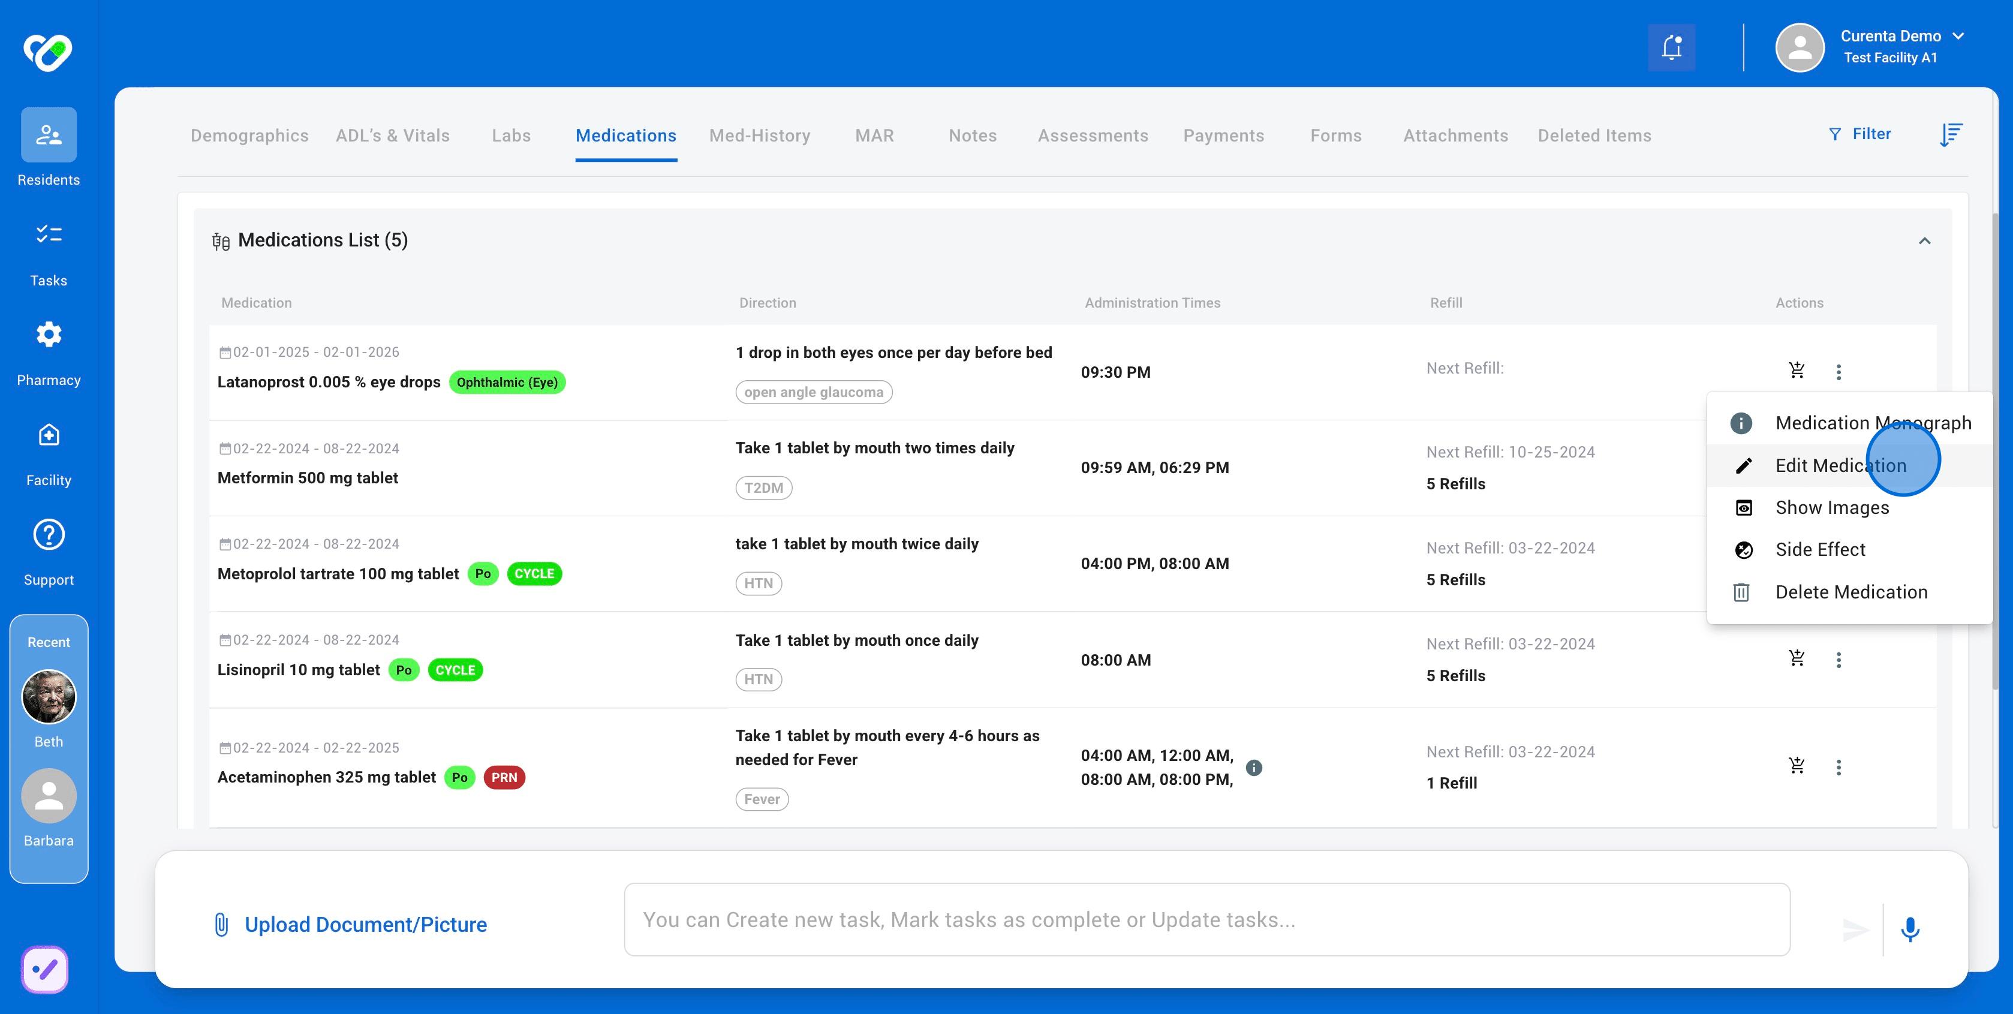Click Po tag on Lisinopril row
2013x1014 pixels.
point(404,669)
